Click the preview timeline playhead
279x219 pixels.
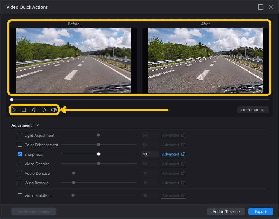click(12, 100)
